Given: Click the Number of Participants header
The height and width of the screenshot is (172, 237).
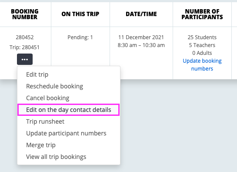Looking at the screenshot, I should [x=202, y=14].
